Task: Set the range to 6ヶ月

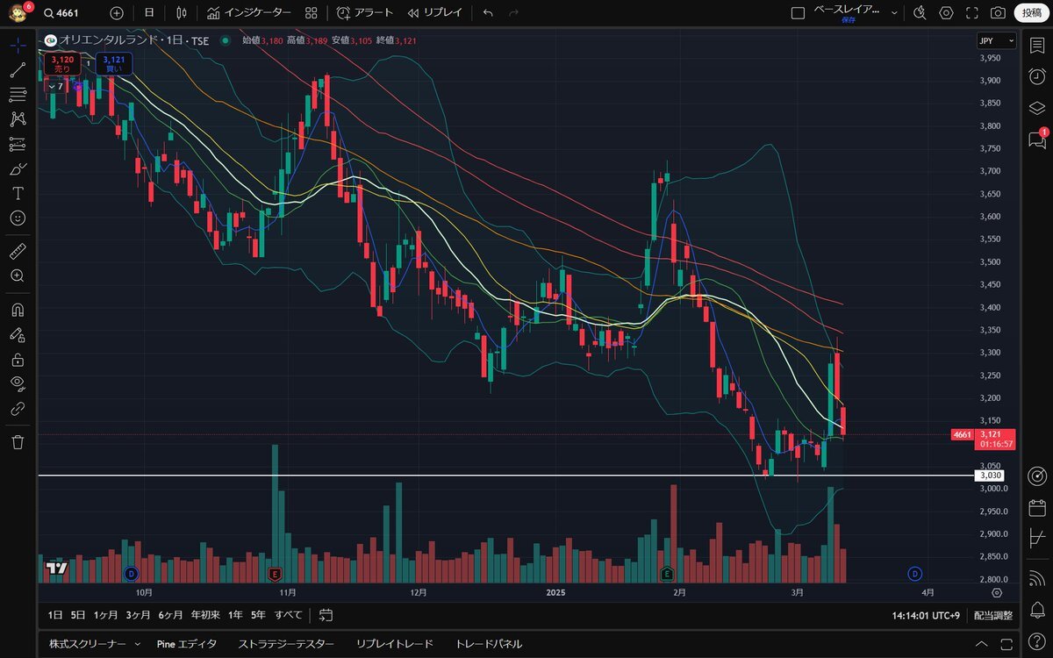Action: [170, 615]
